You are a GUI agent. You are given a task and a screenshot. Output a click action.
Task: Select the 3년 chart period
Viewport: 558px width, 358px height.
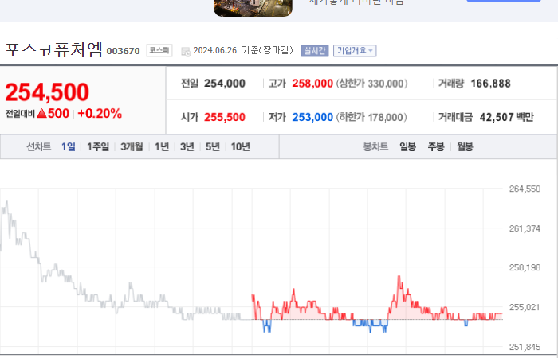tap(187, 146)
